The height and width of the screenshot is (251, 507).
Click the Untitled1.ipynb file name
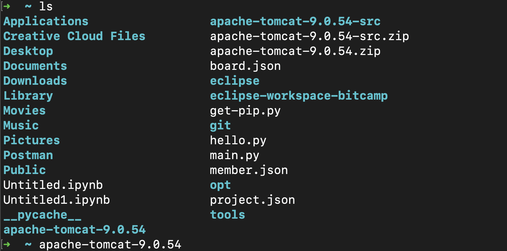coord(57,200)
